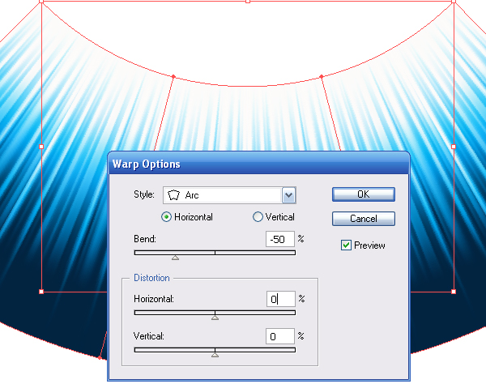The height and width of the screenshot is (384, 486).
Task: Click the Distortion Vertical slider thumb
Action: click(215, 355)
